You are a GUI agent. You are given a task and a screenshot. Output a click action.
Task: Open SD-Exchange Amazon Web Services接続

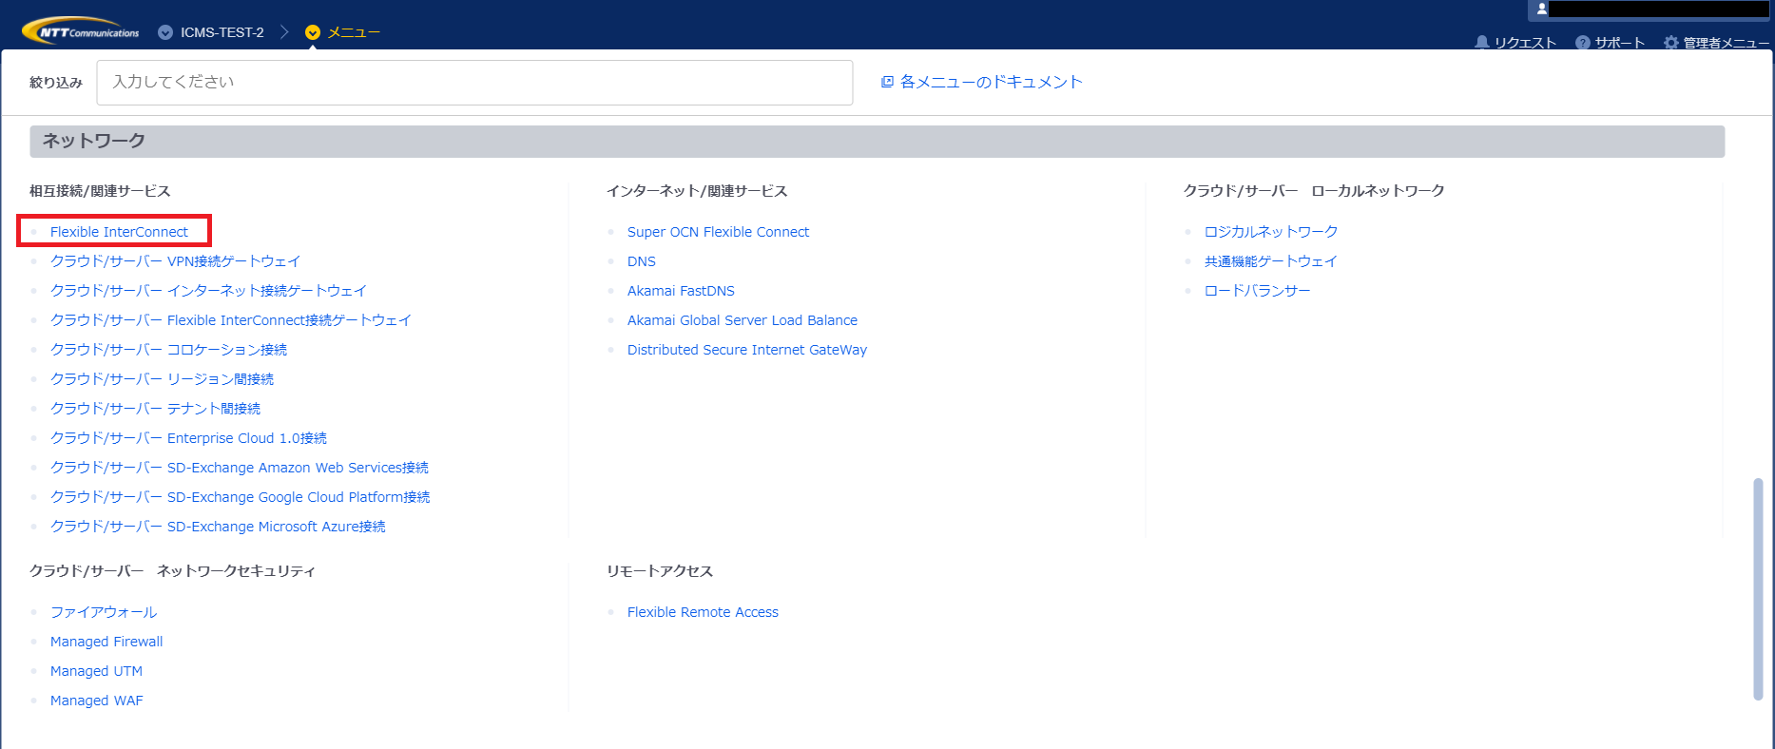coord(240,468)
